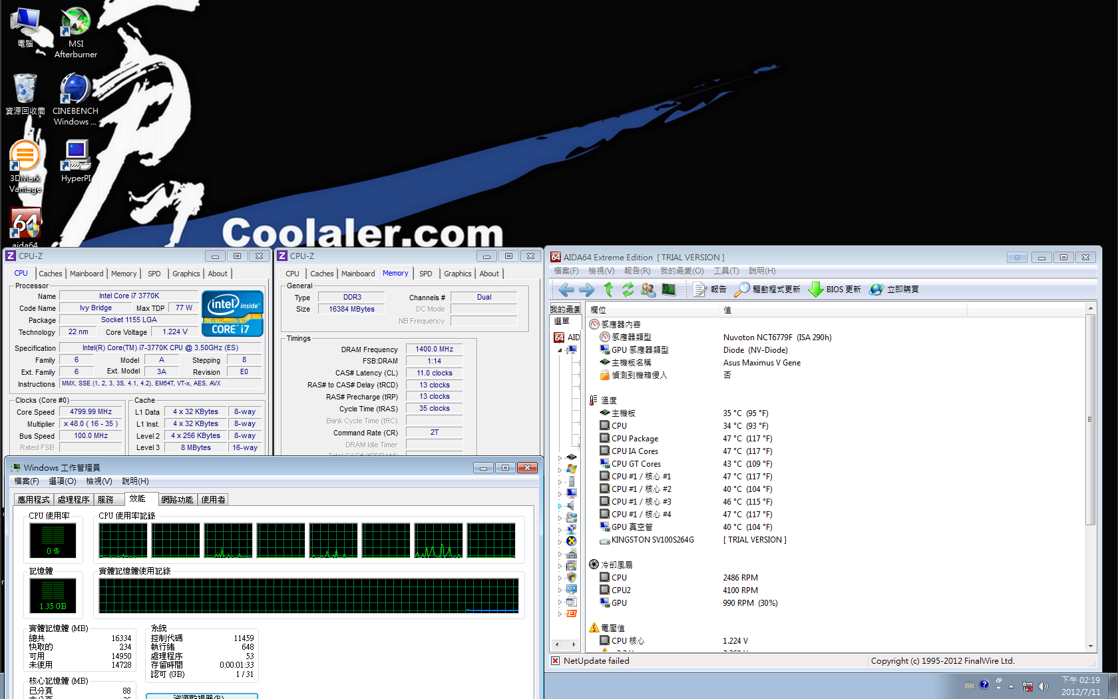This screenshot has height=699, width=1118.
Task: Open the 選項(O) menu in Task Manager
Action: click(63, 481)
